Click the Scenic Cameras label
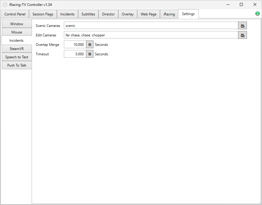 pyautogui.click(x=48, y=25)
